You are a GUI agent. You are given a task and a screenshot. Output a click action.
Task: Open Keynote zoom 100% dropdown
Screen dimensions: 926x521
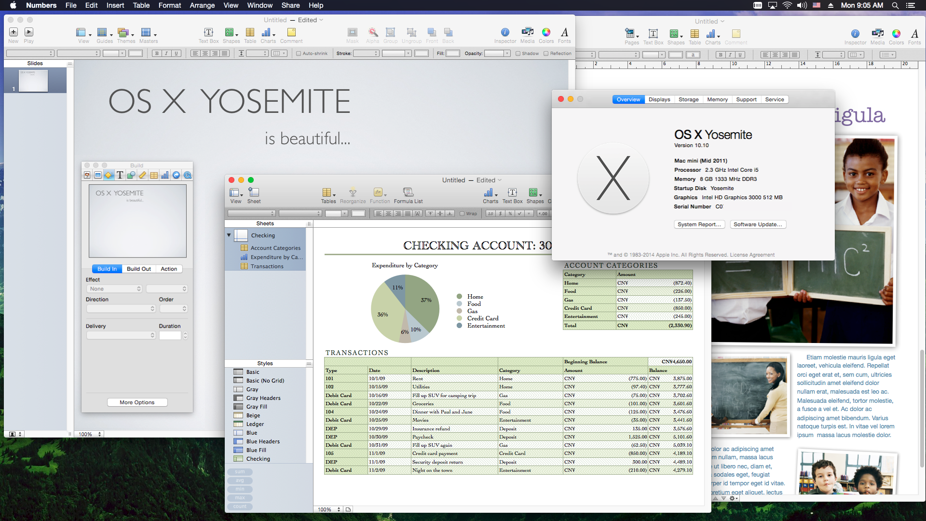(89, 434)
